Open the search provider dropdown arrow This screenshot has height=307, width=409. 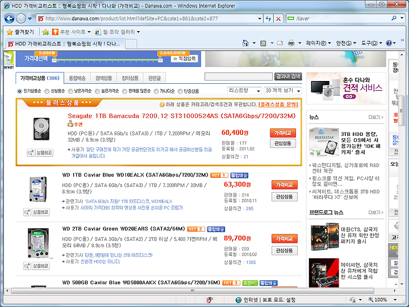[x=402, y=18]
